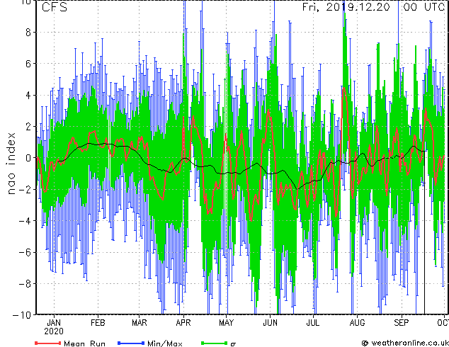Click the SEP month label
Screen dimensions: 449x347
coord(401,323)
